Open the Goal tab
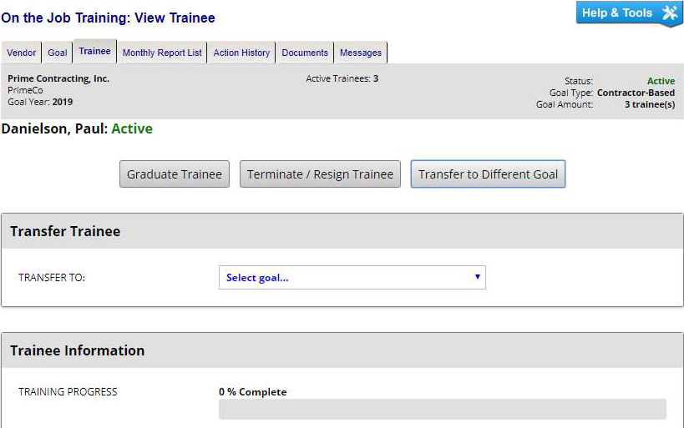Viewport: 684px width, 428px height. pos(58,53)
